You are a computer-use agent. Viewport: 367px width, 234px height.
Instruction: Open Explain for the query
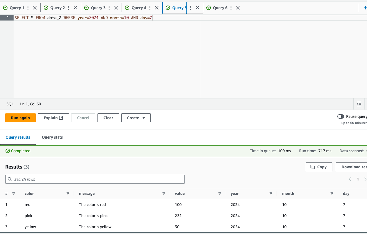pos(53,118)
